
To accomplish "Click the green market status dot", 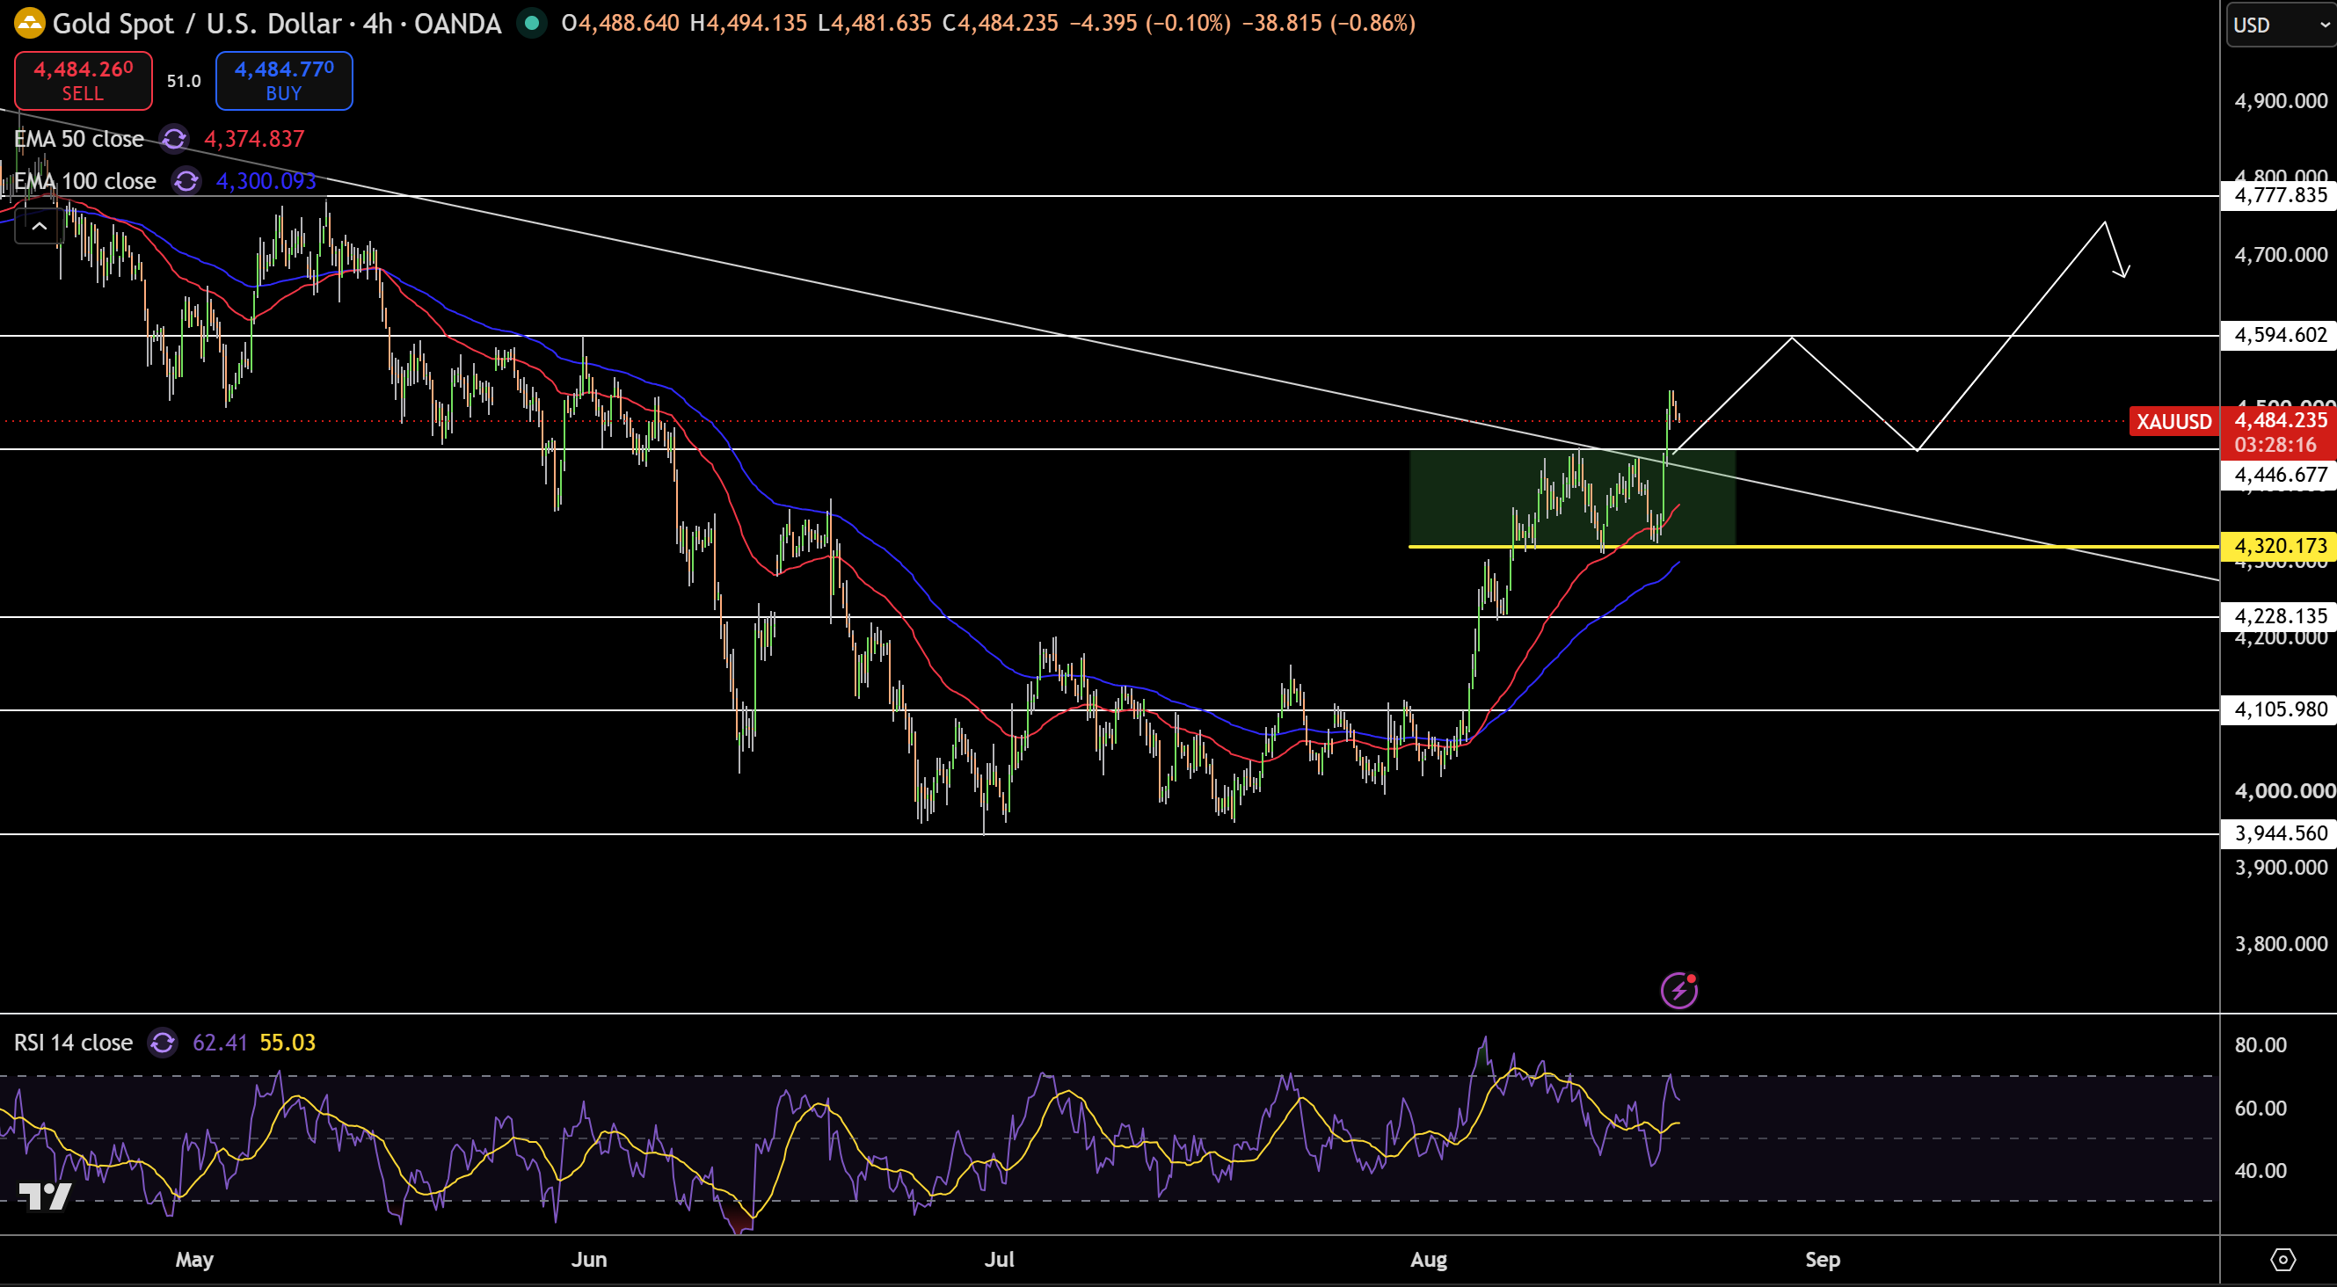I will (532, 24).
